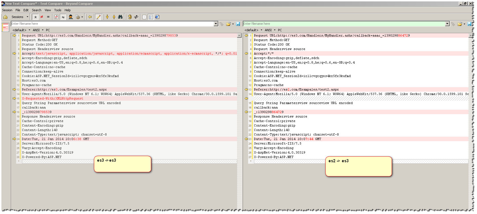Open right pane ANSI encoding dropdown
The height and width of the screenshot is (214, 477).
pyautogui.click(x=270, y=30)
